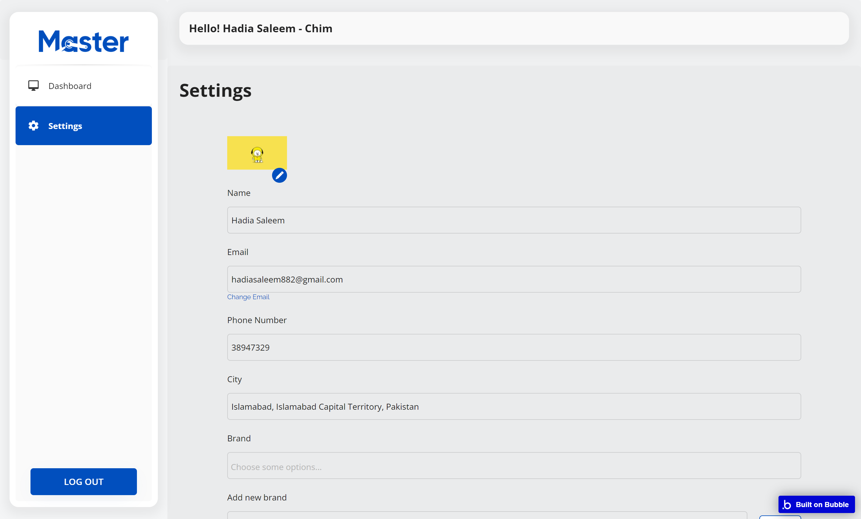The height and width of the screenshot is (519, 861).
Task: Click the Bubble logo icon in badge
Action: tap(787, 505)
